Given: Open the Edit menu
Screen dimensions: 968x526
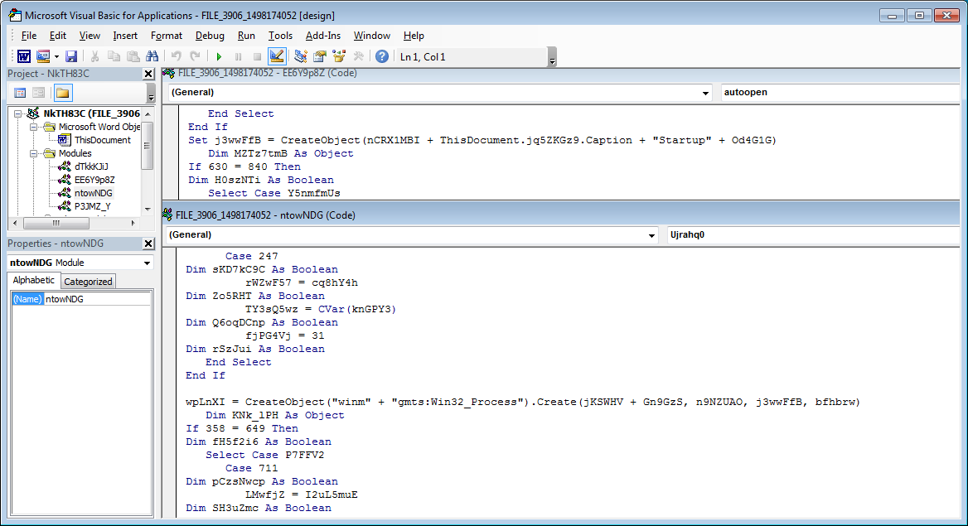Looking at the screenshot, I should 58,36.
